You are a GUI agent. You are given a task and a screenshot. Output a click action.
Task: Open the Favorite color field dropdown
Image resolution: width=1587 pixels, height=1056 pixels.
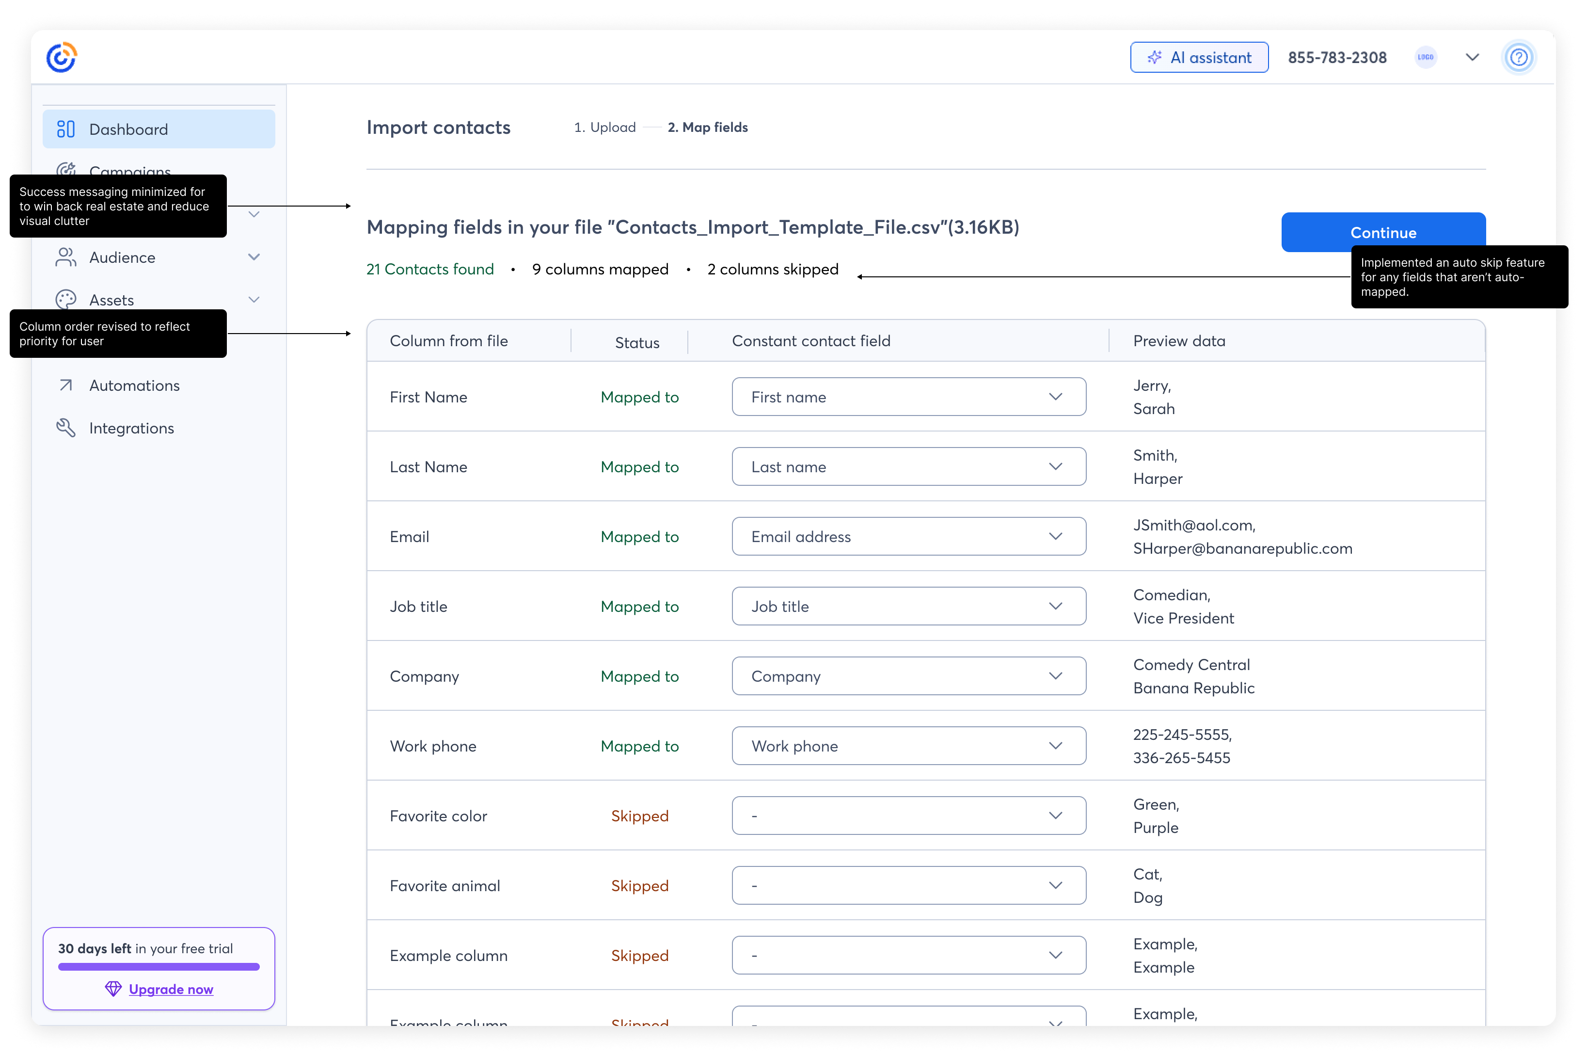point(908,816)
